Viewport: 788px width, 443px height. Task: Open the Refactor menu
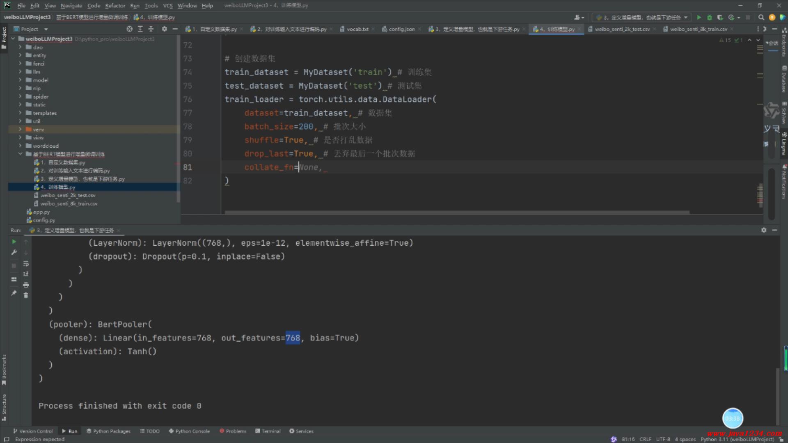point(115,6)
